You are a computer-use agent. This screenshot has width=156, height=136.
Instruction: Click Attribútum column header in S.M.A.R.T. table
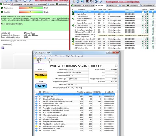81,9
